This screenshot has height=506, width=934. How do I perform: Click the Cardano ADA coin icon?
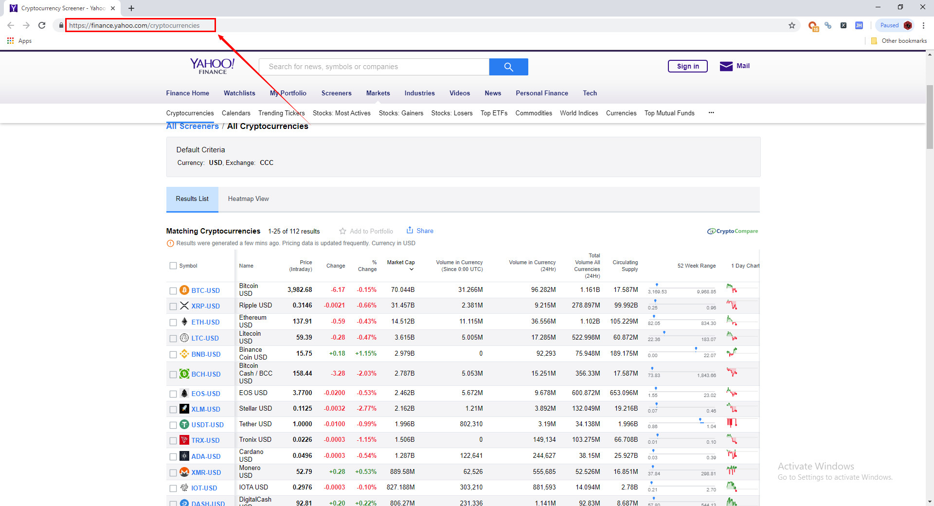[x=184, y=456]
